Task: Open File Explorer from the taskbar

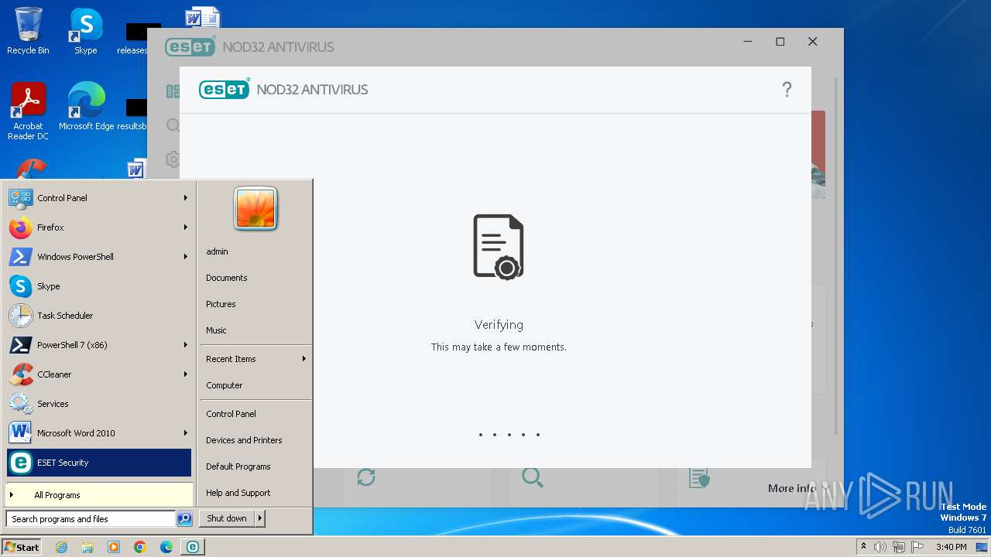Action: tap(87, 547)
